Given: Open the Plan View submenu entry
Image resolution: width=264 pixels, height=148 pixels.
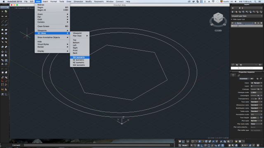Looking at the screenshot, I should click(x=80, y=36).
